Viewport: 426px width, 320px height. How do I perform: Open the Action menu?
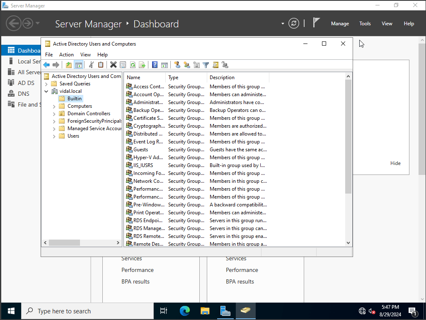point(66,55)
